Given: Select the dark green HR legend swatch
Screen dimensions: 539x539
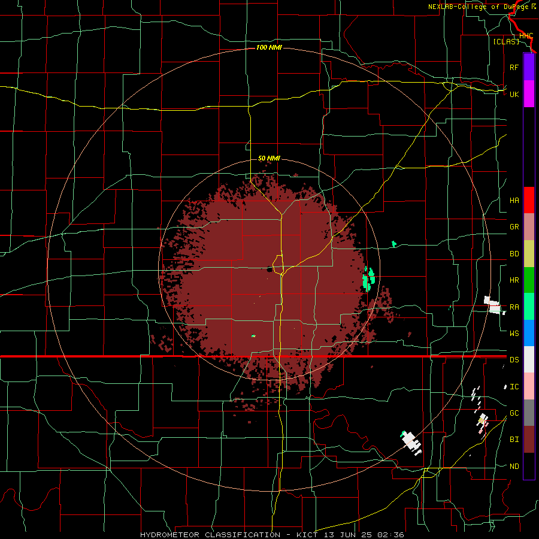Looking at the screenshot, I should pos(529,280).
